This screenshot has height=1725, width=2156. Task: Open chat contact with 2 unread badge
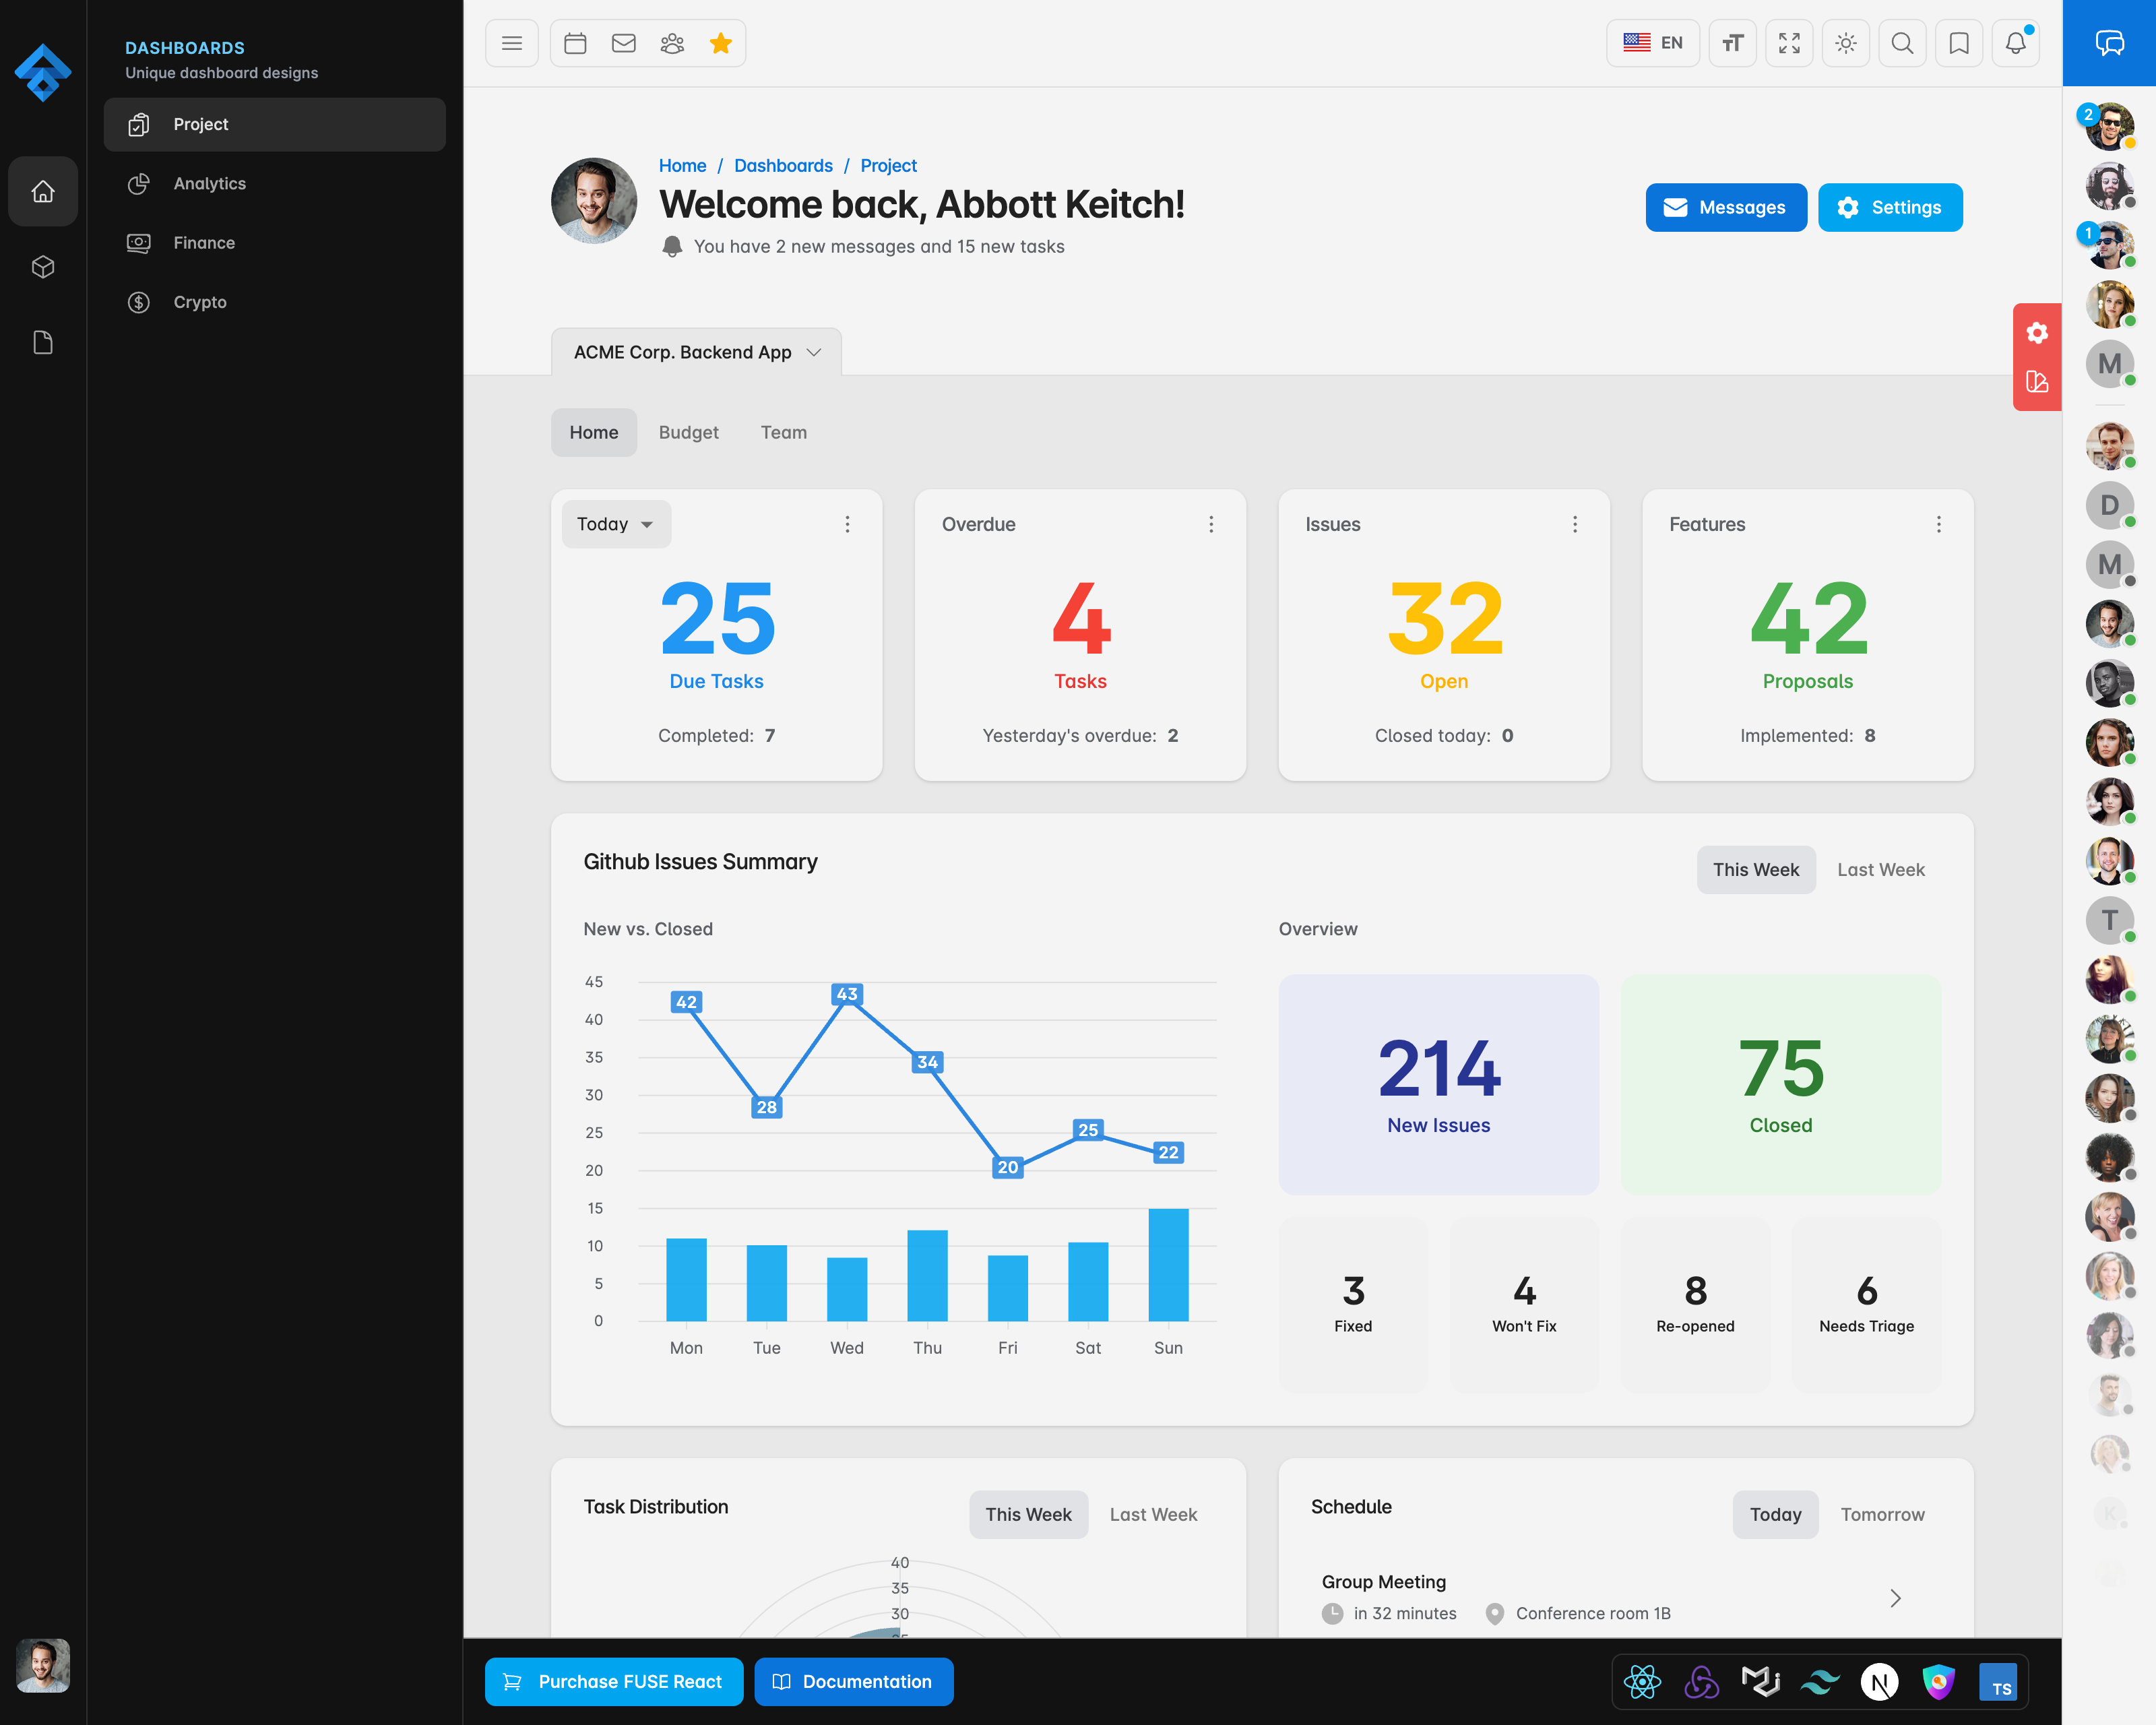2109,126
